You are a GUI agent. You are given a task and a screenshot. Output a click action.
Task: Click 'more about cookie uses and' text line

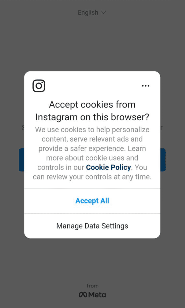92,158
